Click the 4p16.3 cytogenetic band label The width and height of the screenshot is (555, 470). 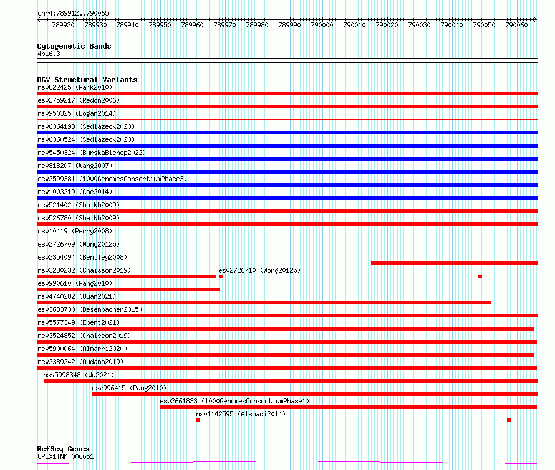pyautogui.click(x=49, y=54)
